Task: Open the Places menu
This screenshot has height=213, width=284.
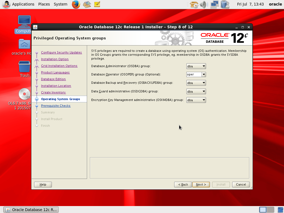Action: (x=44, y=4)
